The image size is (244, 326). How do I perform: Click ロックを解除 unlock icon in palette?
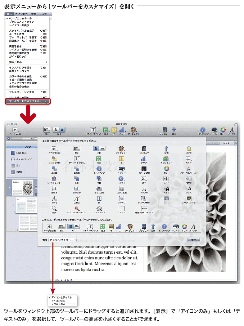click(54, 159)
